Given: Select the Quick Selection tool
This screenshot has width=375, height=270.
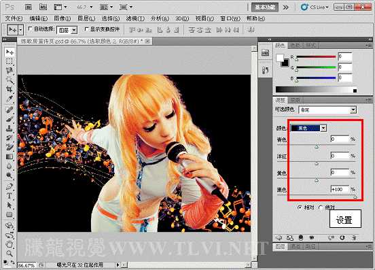Looking at the screenshot, I should pyautogui.click(x=10, y=80).
